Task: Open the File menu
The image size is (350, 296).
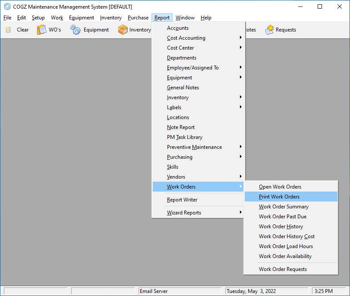Action: pos(7,18)
